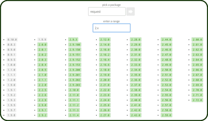
Task: Select version 2.2.9
Action: click(42, 100)
